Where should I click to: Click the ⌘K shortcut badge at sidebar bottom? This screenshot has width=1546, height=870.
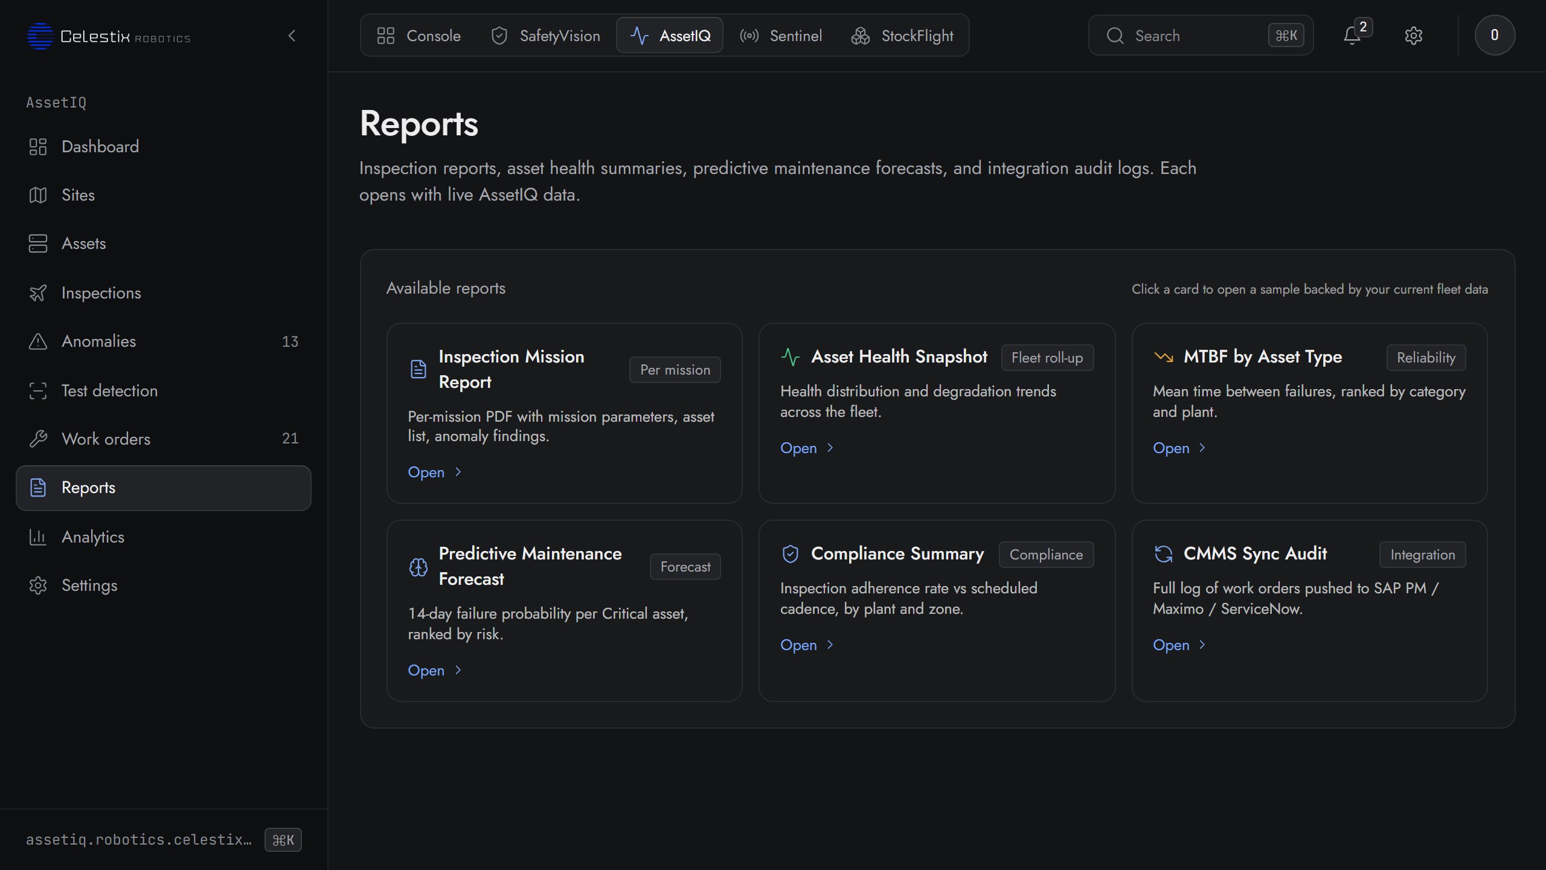[x=283, y=840]
